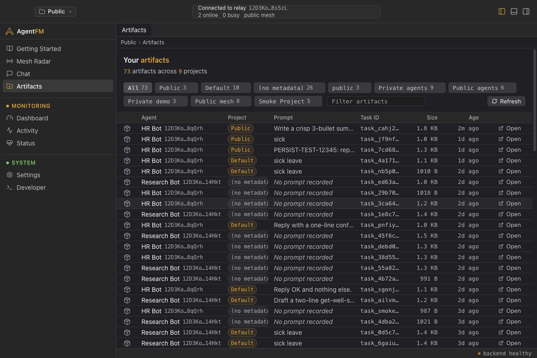This screenshot has height=358, width=537.
Task: Click the Mesh Radar broadcast icon
Action: 9,61
